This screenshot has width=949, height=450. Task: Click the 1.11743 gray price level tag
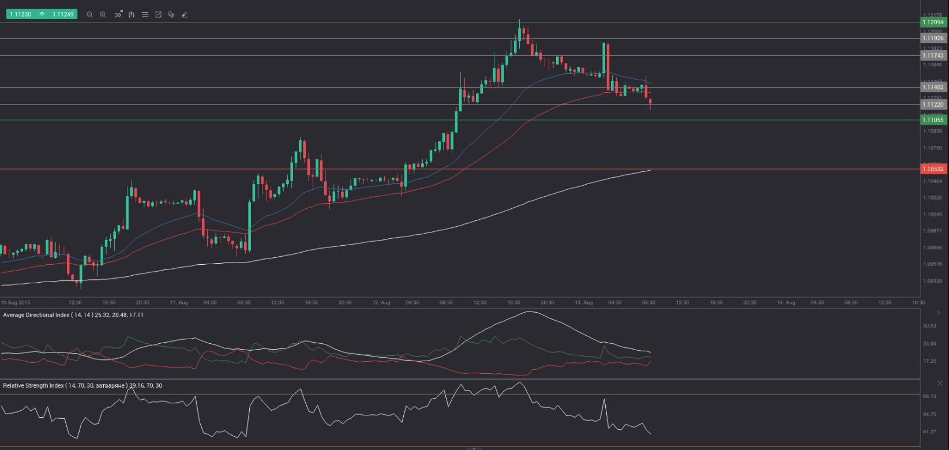pos(932,55)
